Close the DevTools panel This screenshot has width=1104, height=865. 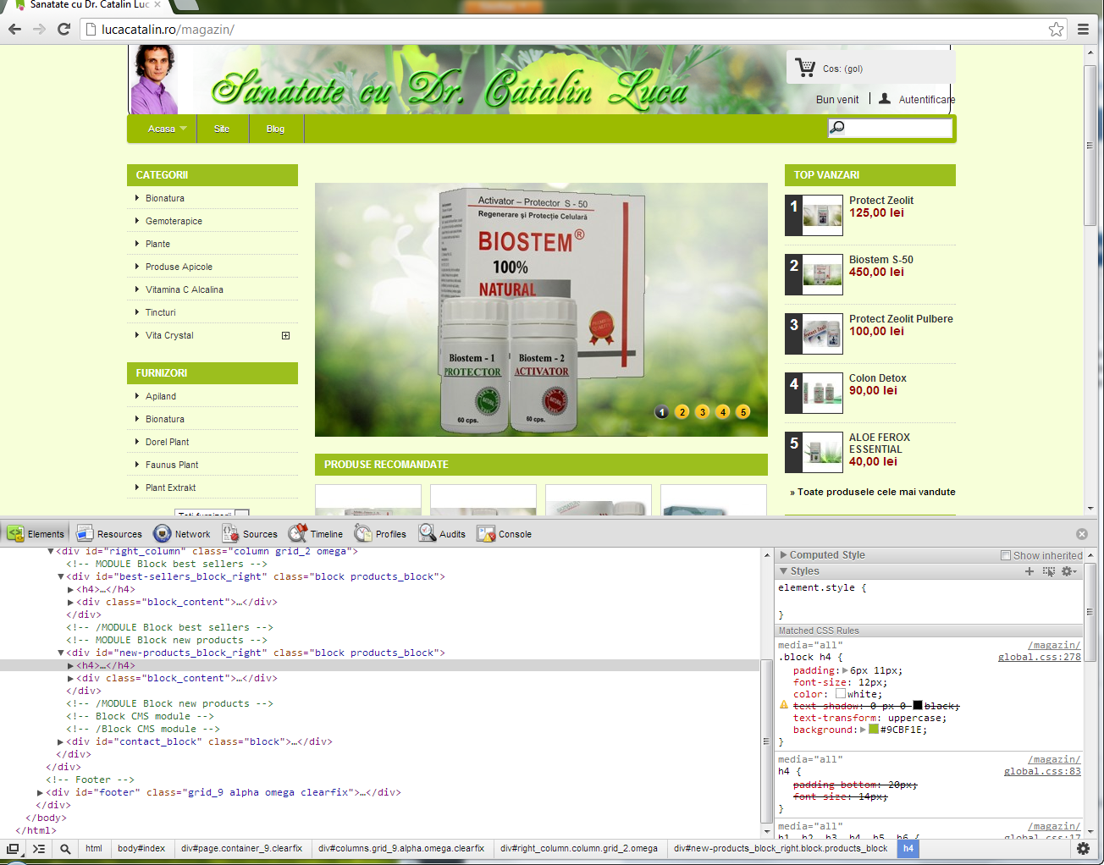click(x=1081, y=534)
